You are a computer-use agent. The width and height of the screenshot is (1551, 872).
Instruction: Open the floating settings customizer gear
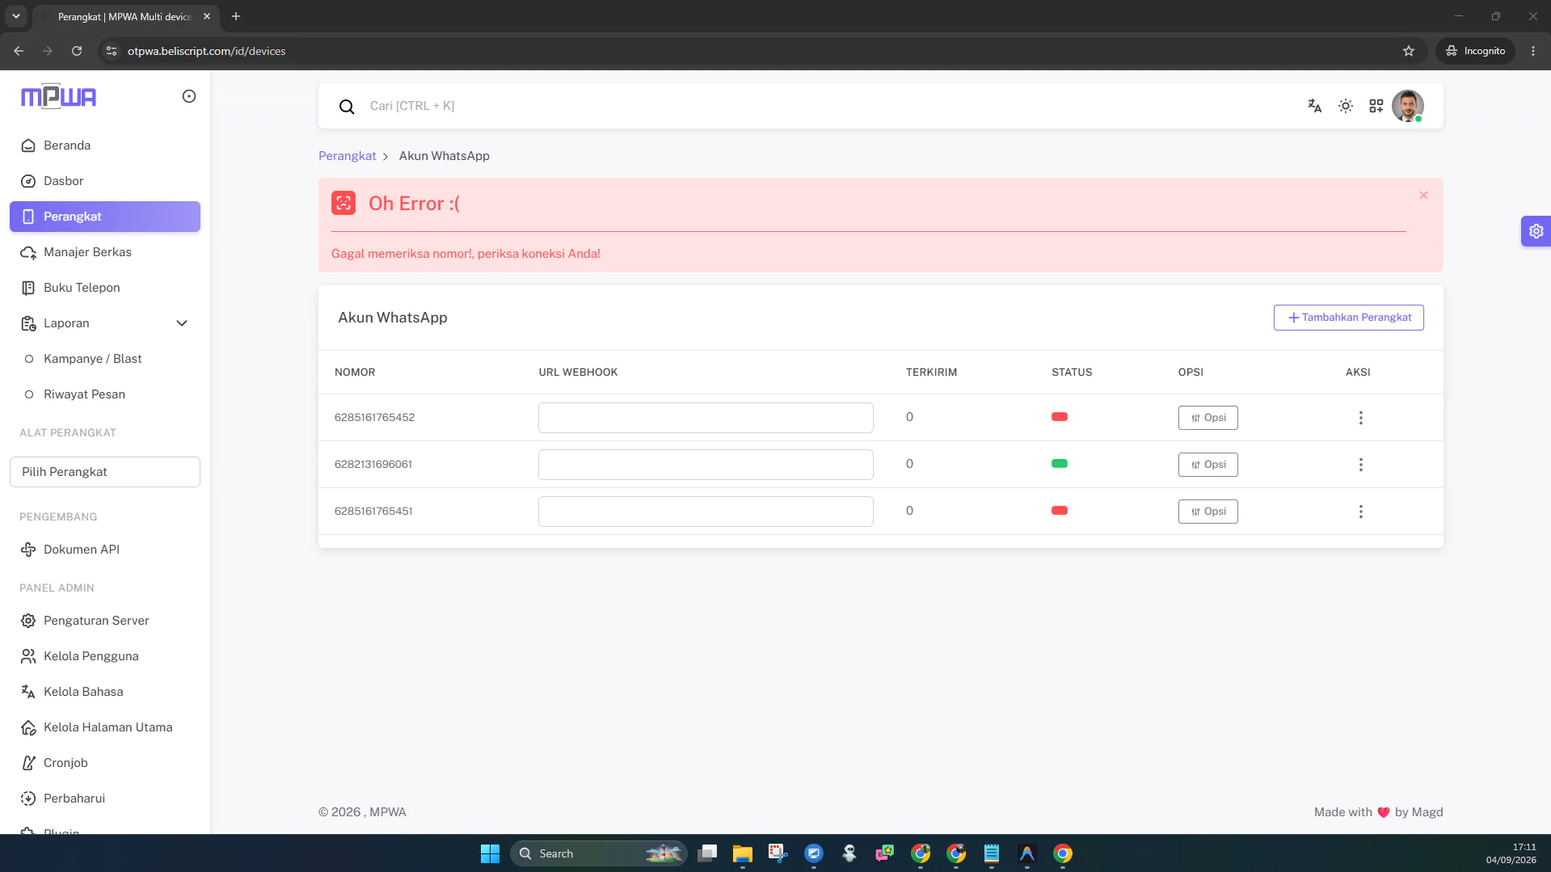[x=1536, y=231]
